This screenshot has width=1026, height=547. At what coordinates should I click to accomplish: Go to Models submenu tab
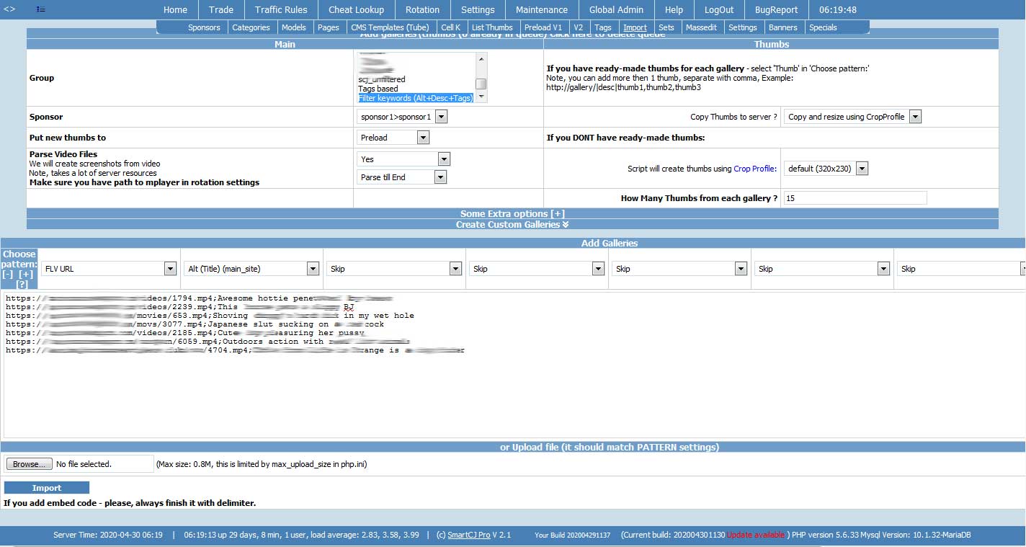pos(294,27)
